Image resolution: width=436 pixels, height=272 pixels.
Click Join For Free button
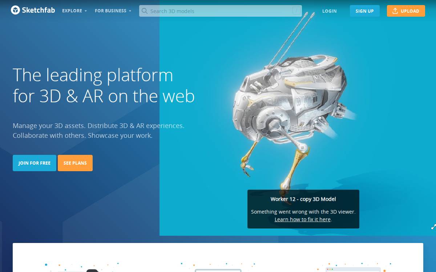click(x=35, y=163)
